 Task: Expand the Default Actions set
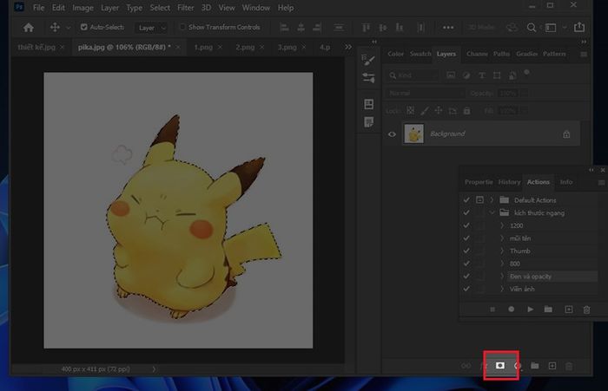point(492,200)
